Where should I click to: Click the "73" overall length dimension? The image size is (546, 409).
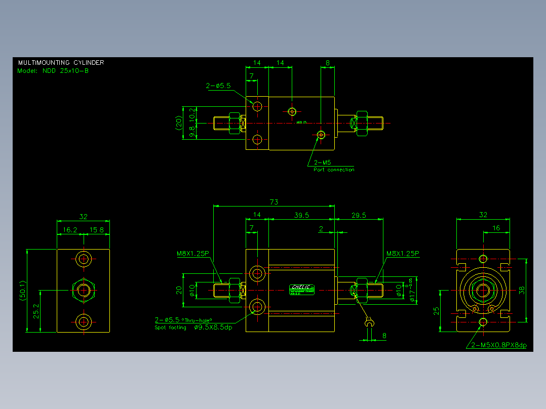coord(274,202)
